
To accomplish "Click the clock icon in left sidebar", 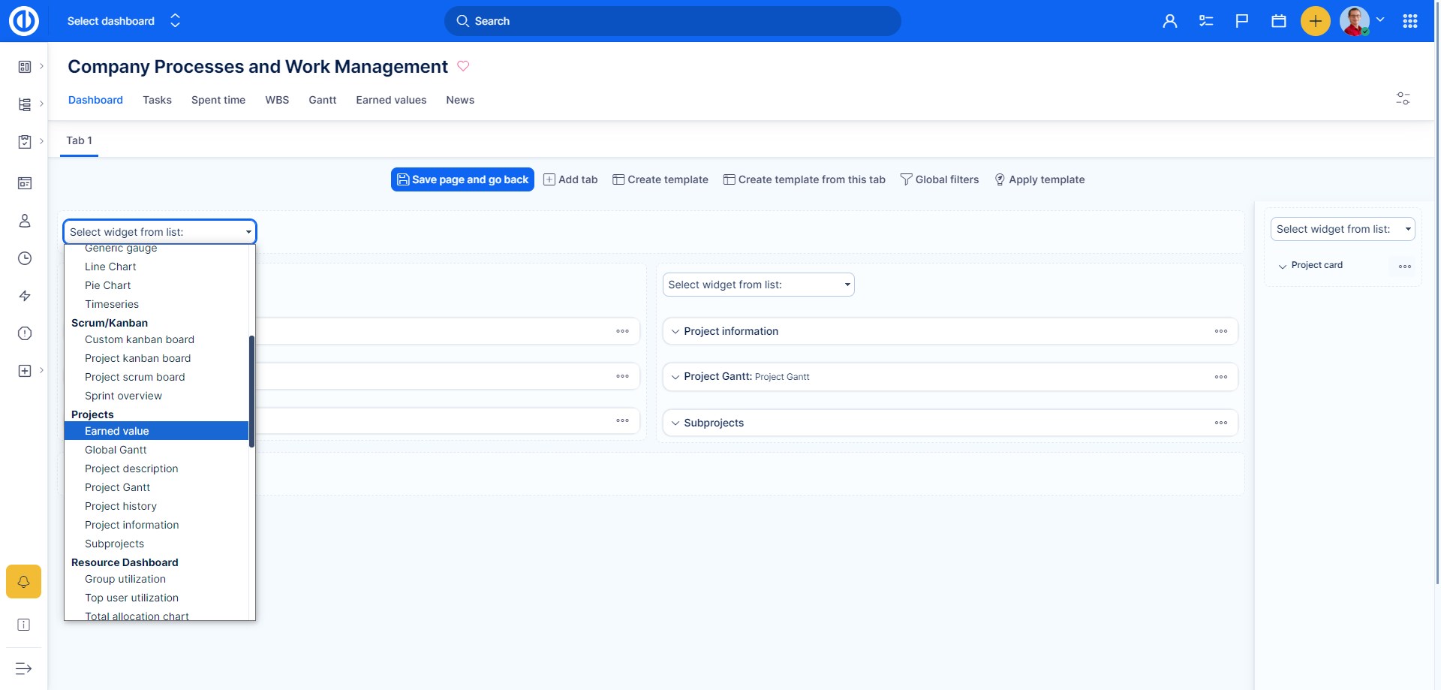I will coord(25,258).
